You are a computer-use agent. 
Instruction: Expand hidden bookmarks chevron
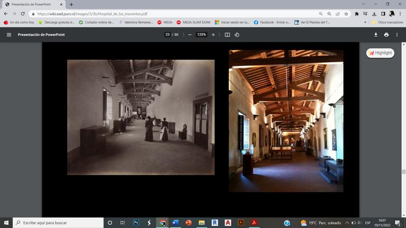(365, 23)
